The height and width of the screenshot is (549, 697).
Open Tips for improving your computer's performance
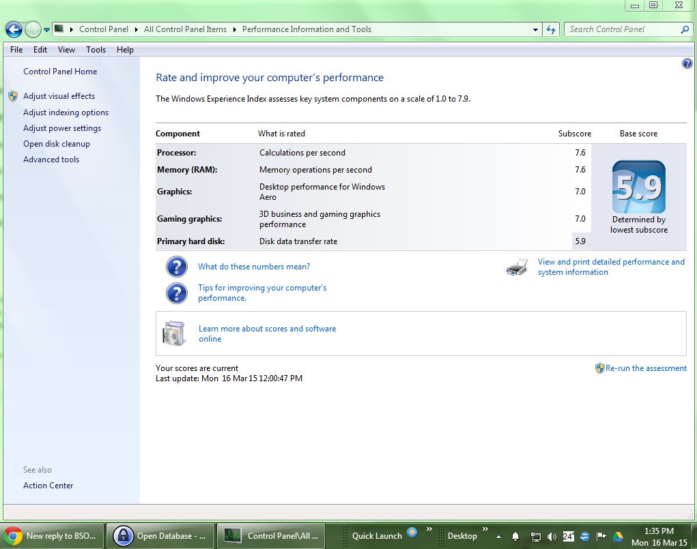click(262, 293)
